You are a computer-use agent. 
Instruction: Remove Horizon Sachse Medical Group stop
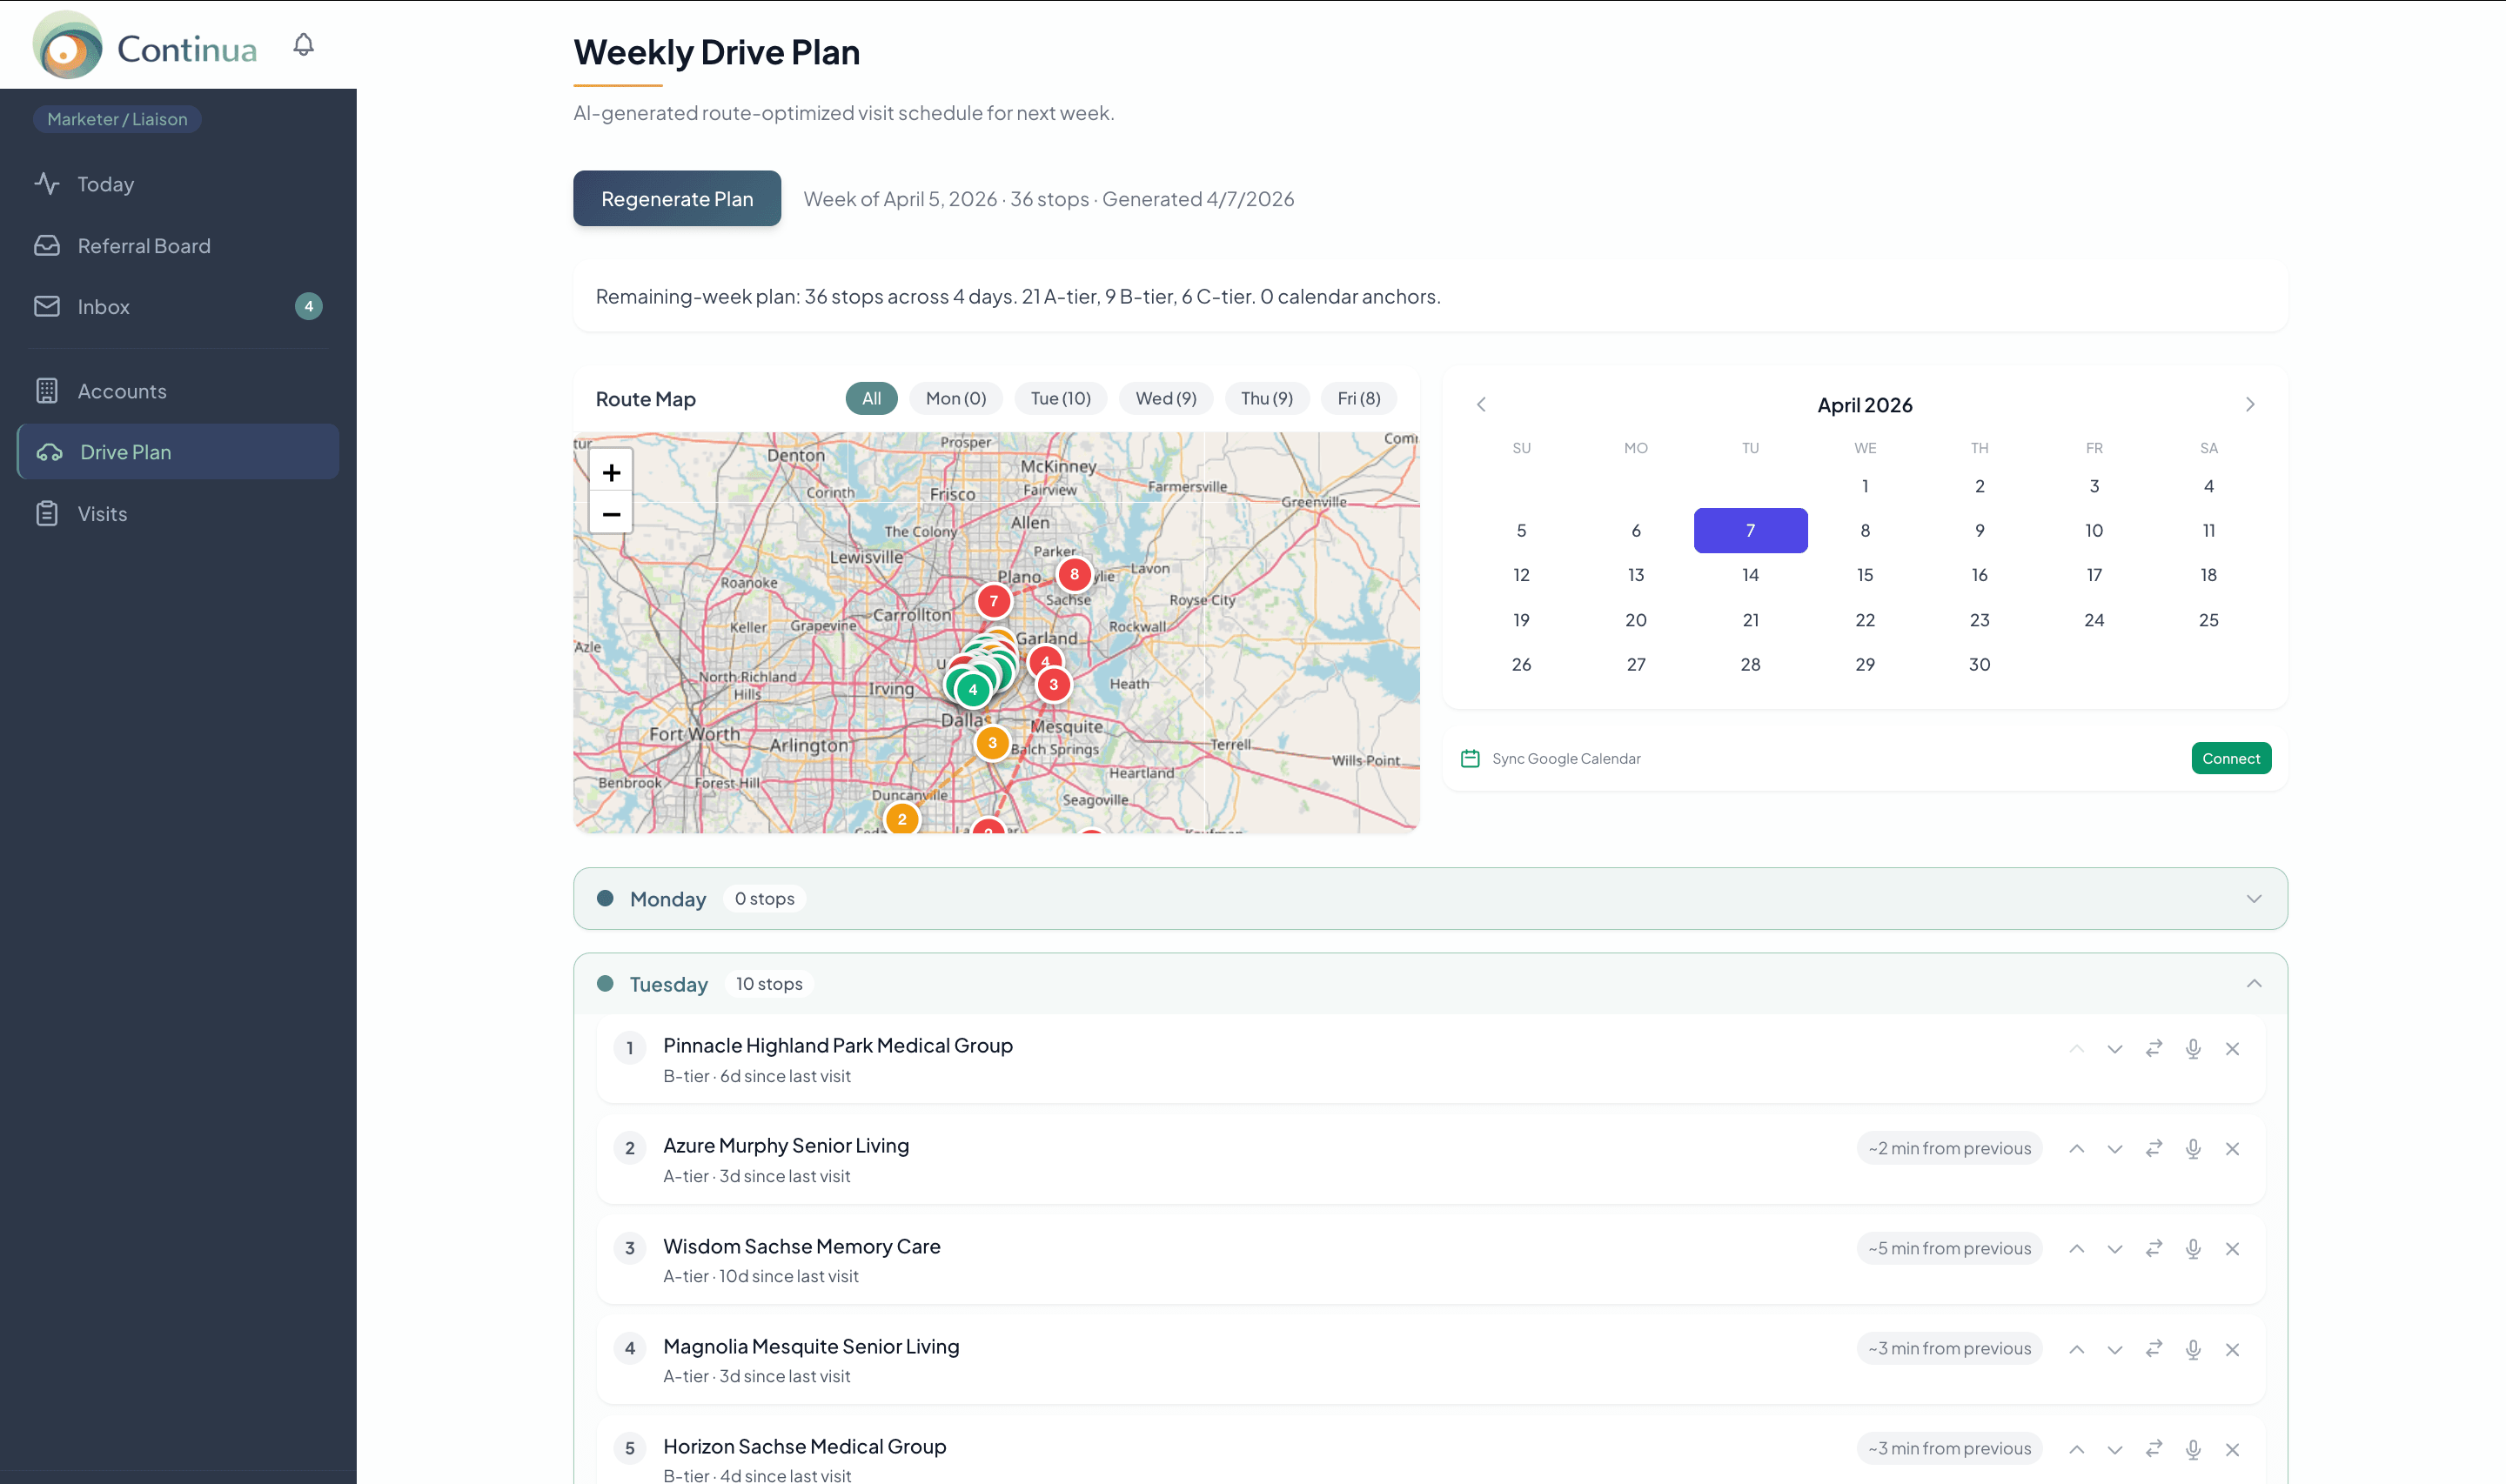coord(2232,1448)
